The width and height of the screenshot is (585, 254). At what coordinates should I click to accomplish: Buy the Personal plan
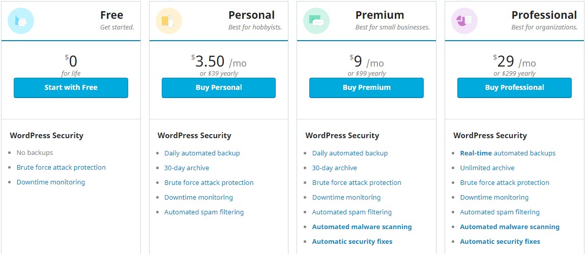coord(219,88)
